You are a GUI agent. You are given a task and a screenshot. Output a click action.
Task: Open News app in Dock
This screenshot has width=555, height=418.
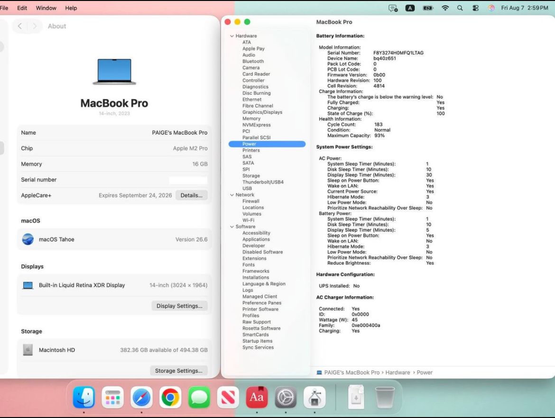[228, 398]
